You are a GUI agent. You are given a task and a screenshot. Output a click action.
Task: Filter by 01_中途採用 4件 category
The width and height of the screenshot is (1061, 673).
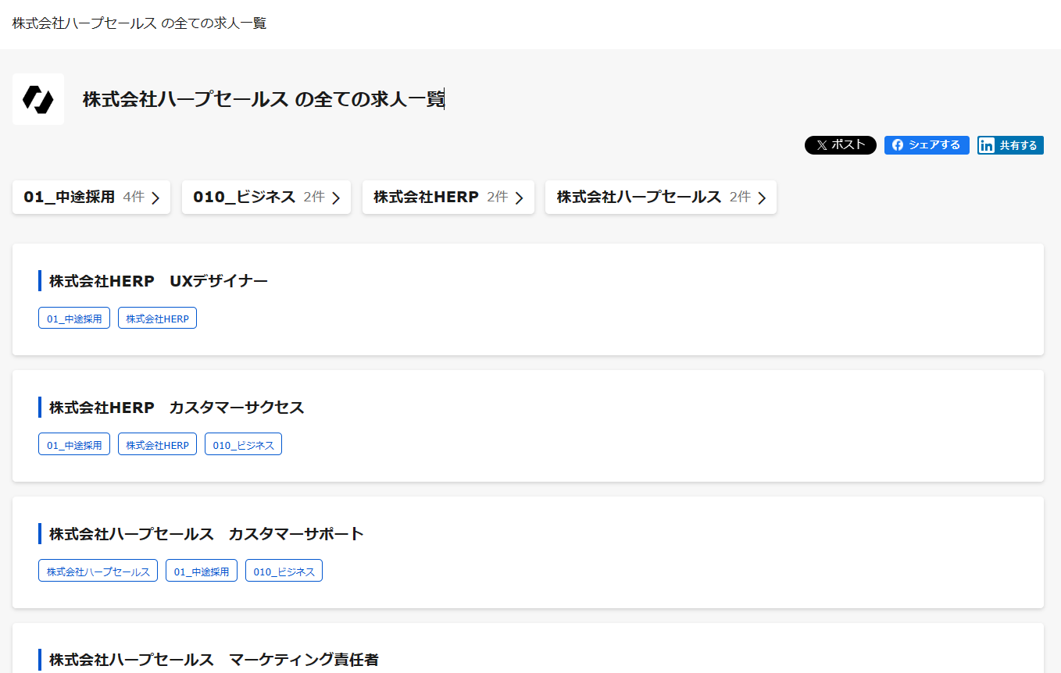pos(91,197)
